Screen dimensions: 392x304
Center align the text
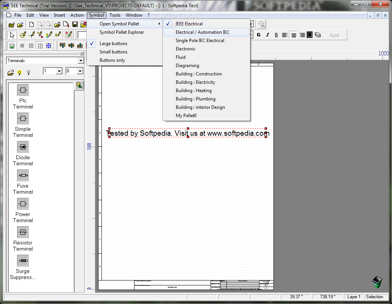pos(294,35)
